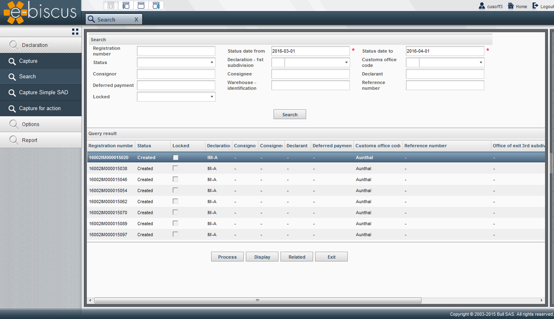Tick Locked checkbox for 16002IM000015097

tap(176, 235)
